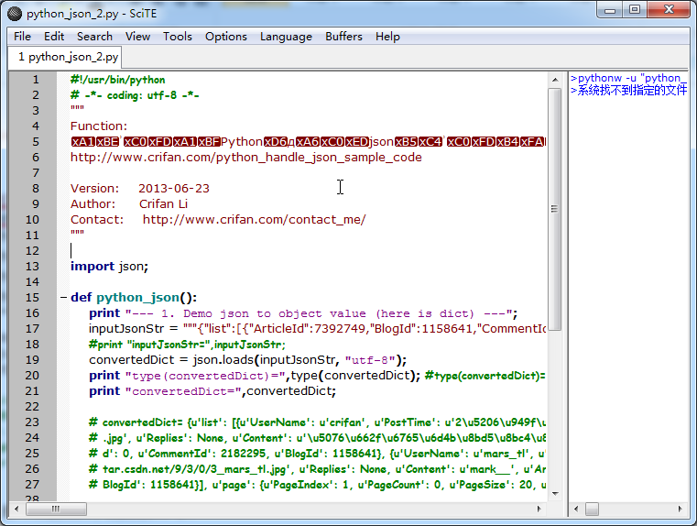Maximize the SciTE window
This screenshot has width=697, height=526.
[x=635, y=10]
